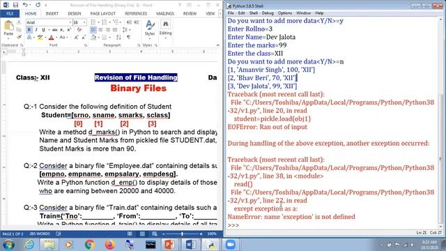Toggle Bold formatting in Word
The image size is (446, 251).
coord(29,30)
